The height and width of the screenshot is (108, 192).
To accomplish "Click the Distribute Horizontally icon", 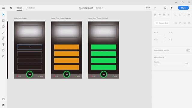I will click(189, 15).
